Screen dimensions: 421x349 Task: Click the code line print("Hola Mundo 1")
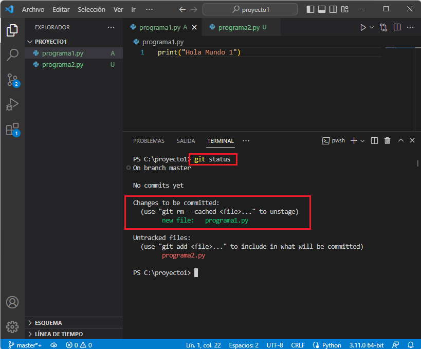pyautogui.click(x=199, y=52)
